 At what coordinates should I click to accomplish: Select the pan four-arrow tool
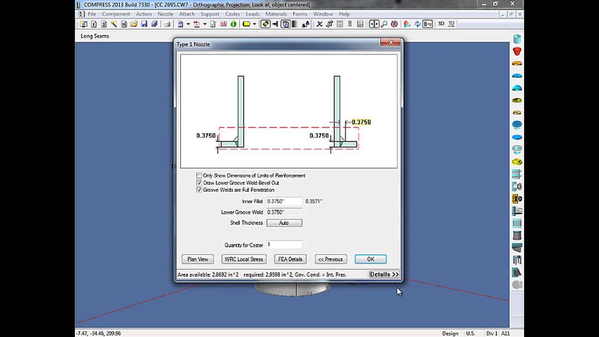(374, 24)
